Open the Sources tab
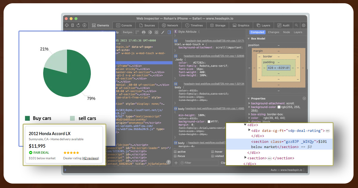The width and height of the screenshot is (358, 188). pos(147,26)
